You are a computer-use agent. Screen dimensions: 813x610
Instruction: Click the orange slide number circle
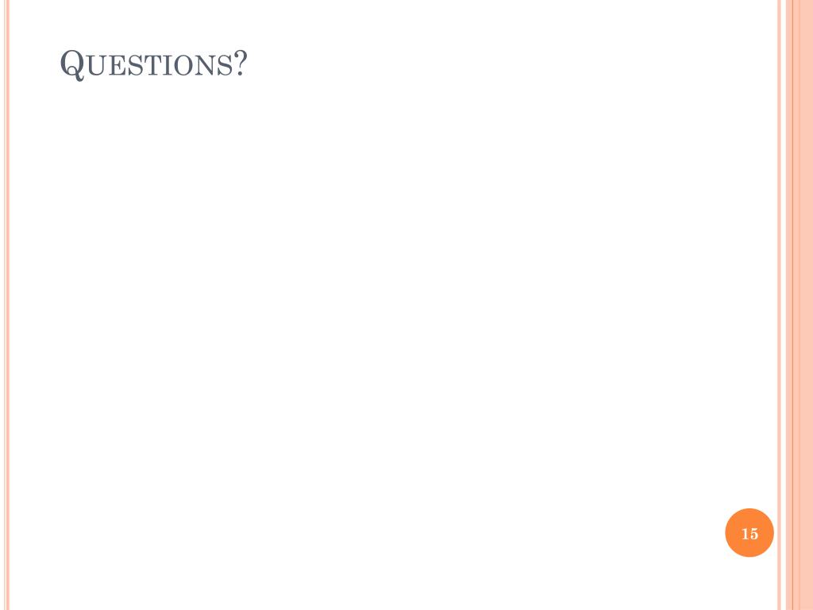click(x=749, y=533)
